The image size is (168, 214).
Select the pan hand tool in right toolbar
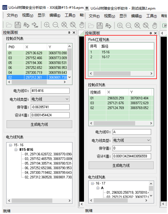click(x=155, y=25)
